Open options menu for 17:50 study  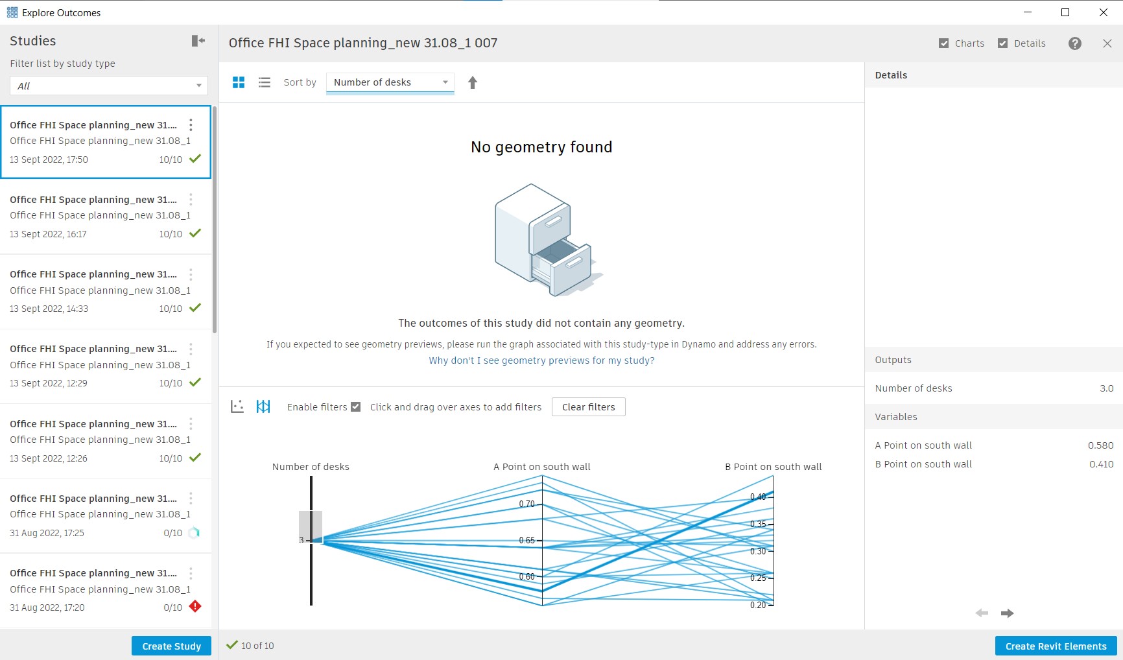(x=191, y=124)
